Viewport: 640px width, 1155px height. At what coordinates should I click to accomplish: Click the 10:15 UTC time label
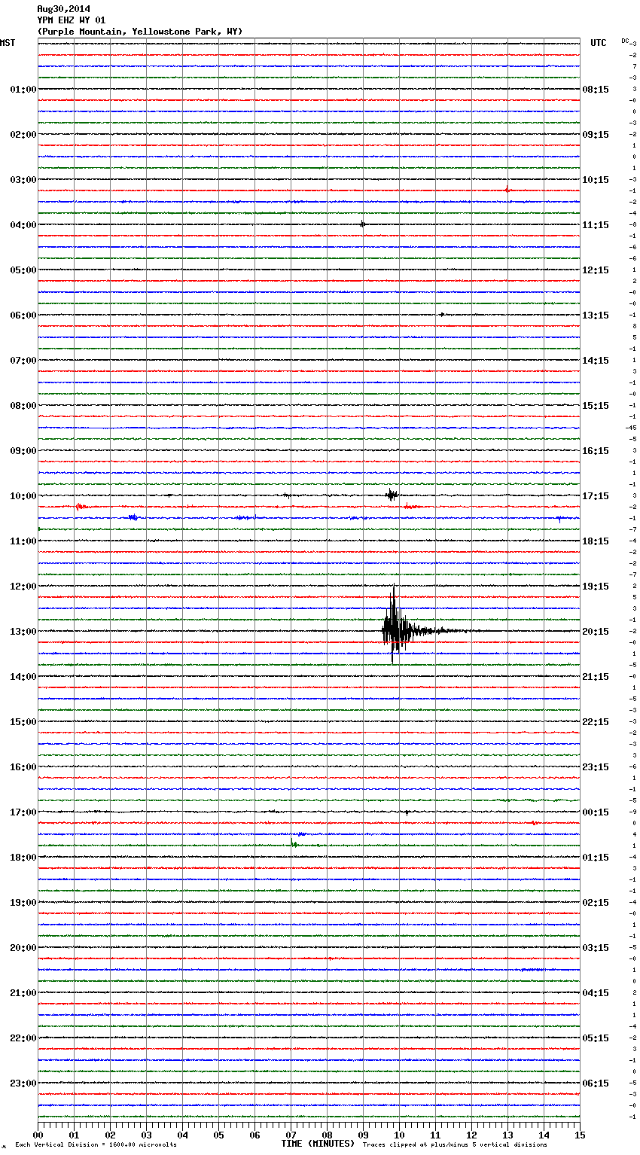(x=596, y=180)
